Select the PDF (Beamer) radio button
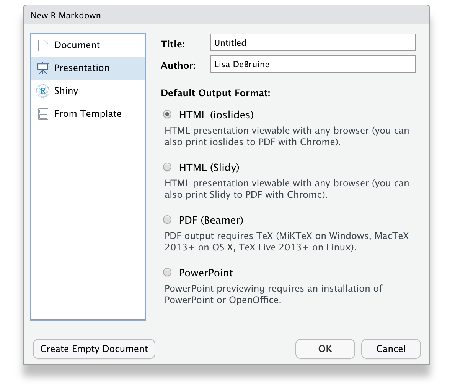Image resolution: width=450 pixels, height=384 pixels. click(167, 219)
